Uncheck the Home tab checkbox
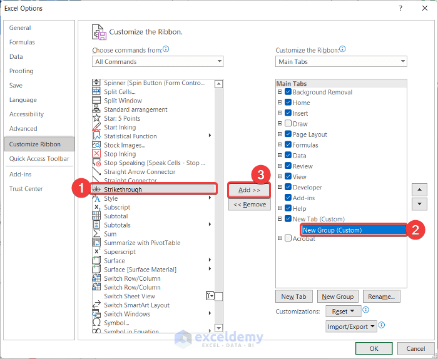The image size is (438, 359). (288, 103)
